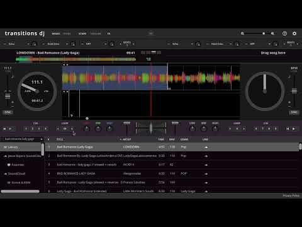This screenshot has width=302, height=227.
Task: Switch to the WAVES view tab
Action: [x=56, y=33]
